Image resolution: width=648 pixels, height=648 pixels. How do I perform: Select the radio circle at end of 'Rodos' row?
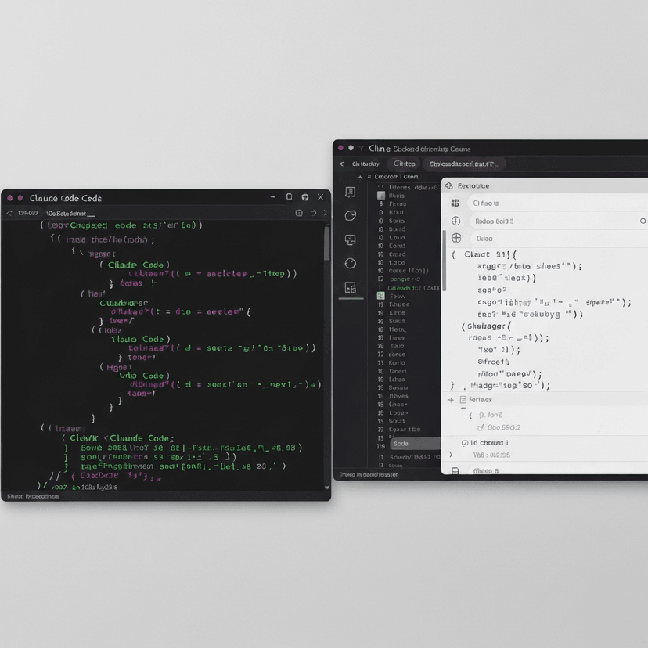click(x=643, y=221)
